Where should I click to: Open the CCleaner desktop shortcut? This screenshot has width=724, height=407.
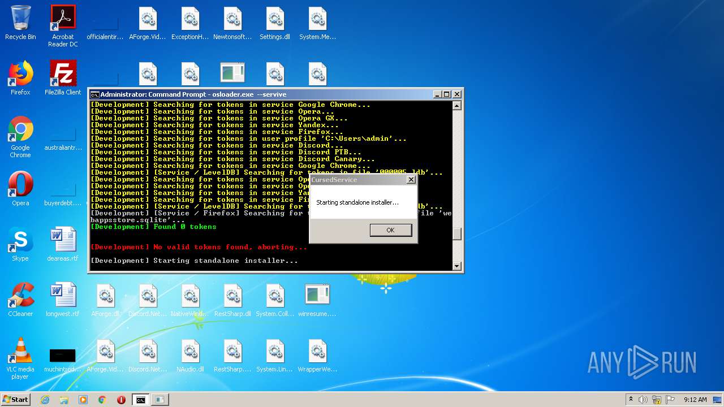coord(20,300)
